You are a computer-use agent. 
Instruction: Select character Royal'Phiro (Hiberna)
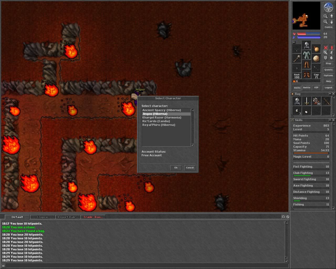[166, 125]
